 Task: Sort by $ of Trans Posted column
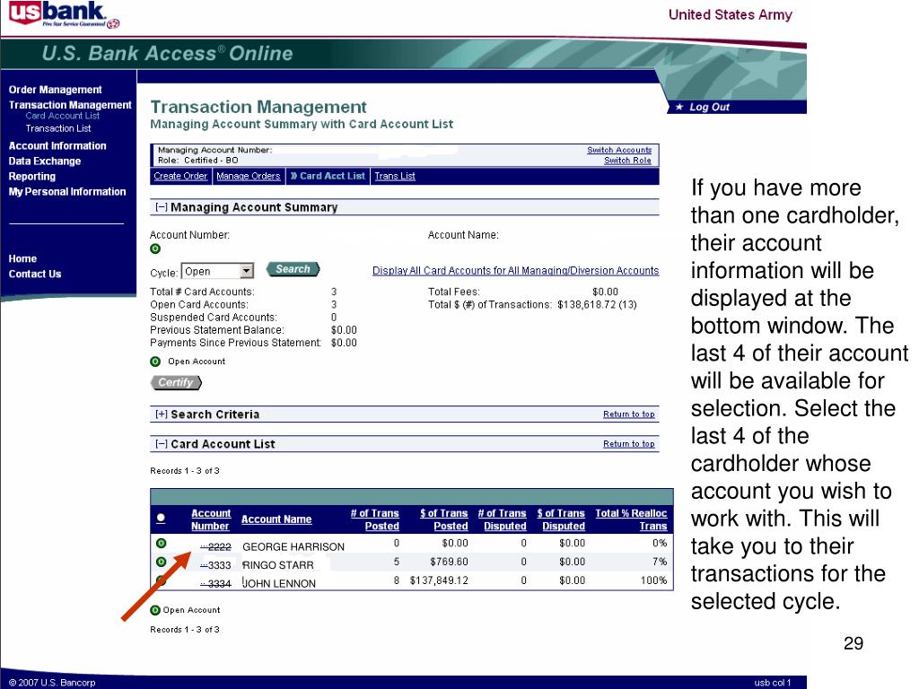coord(443,519)
